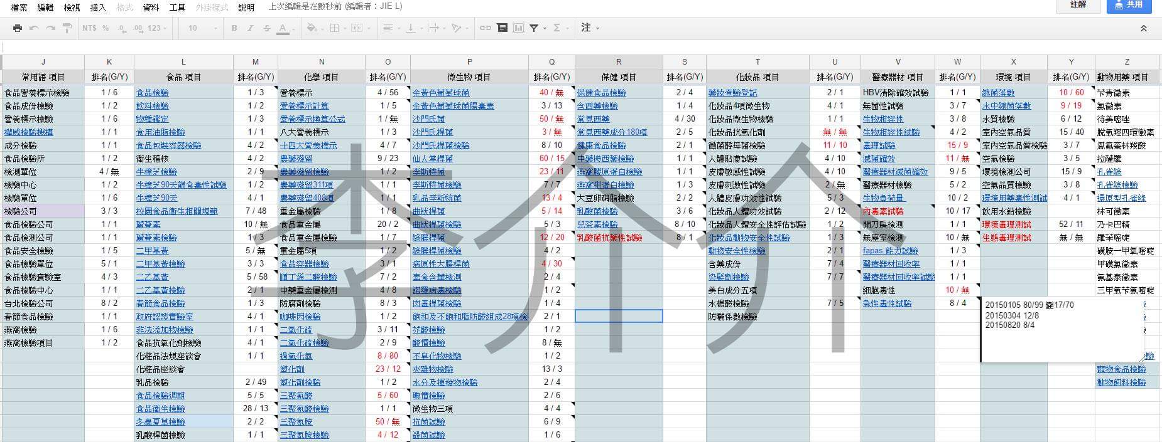1162x442 pixels.
Task: Insert a link using the chain icon
Action: click(485, 28)
